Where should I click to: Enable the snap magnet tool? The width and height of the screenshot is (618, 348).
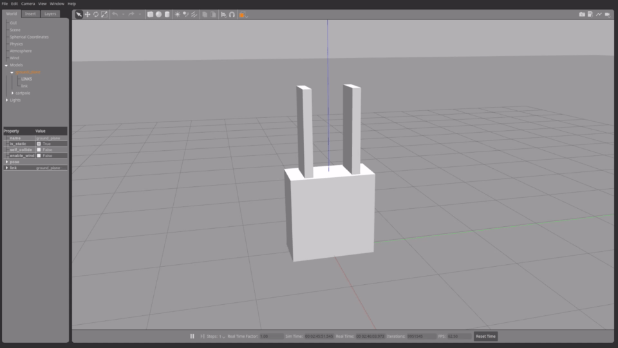pyautogui.click(x=232, y=15)
